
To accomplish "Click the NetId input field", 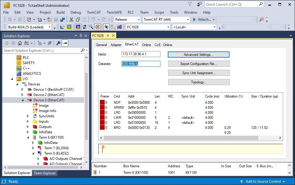I will (x=141, y=54).
